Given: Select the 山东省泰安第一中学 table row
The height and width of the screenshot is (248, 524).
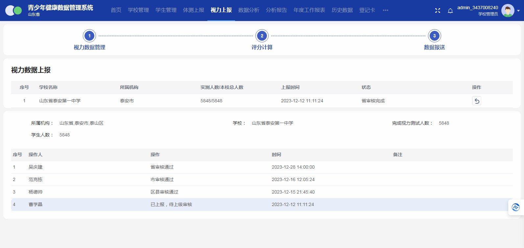Looking at the screenshot, I should pos(60,101).
